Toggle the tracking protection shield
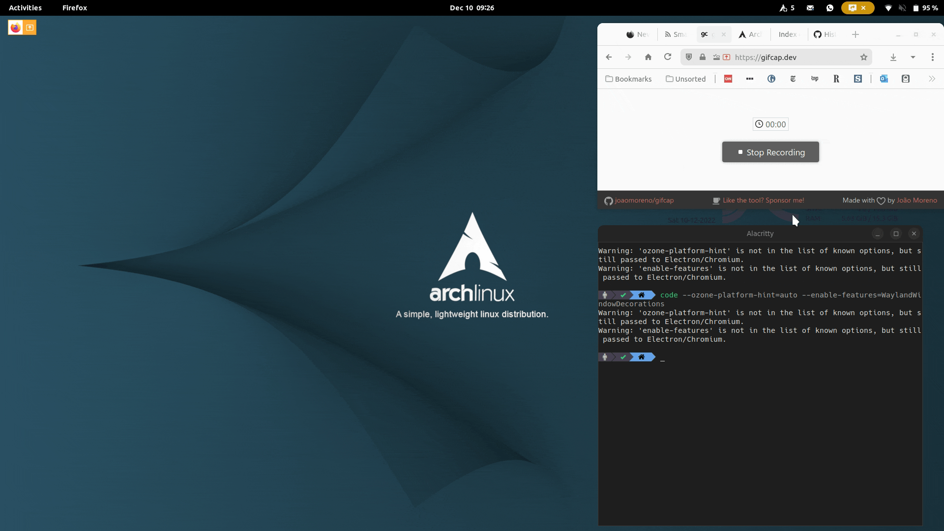The image size is (944, 531). click(x=689, y=57)
